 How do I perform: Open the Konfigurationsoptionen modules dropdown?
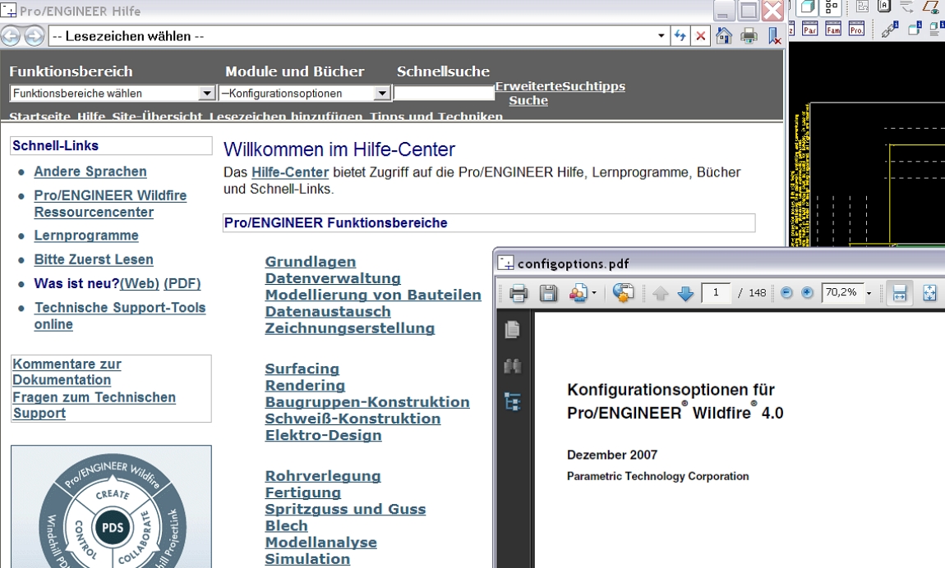click(304, 94)
